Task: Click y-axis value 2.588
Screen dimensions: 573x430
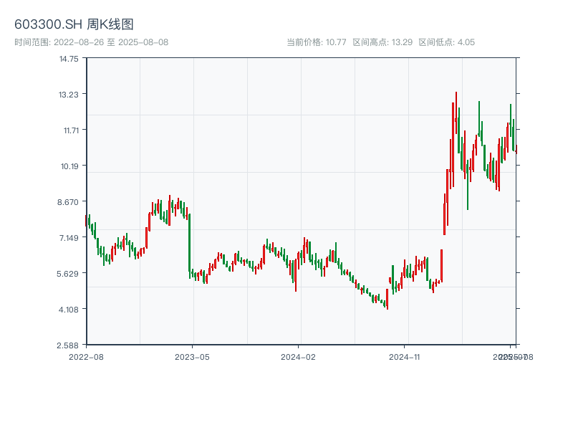Action: (x=67, y=345)
